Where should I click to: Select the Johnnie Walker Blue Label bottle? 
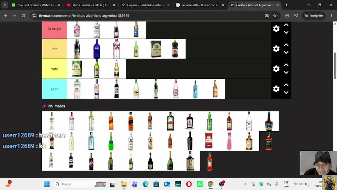(x=150, y=121)
